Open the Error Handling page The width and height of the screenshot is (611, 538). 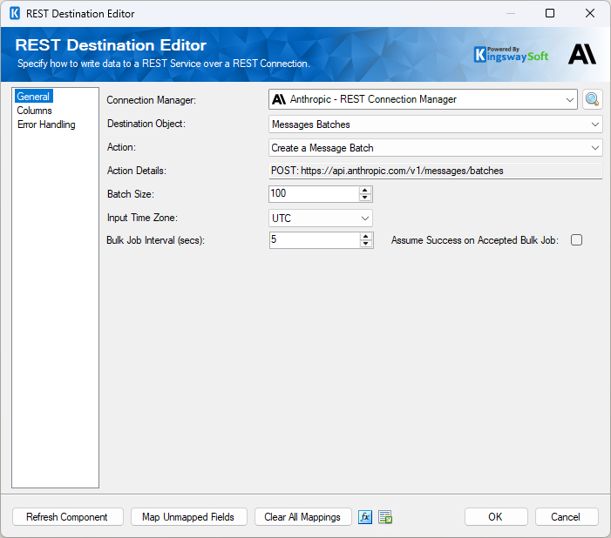coord(46,124)
